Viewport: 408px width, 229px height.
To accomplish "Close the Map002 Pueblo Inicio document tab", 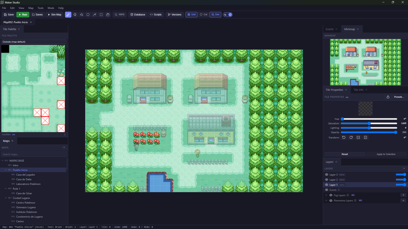I will click(x=31, y=22).
